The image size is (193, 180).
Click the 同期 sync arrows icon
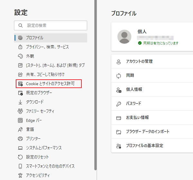119,75
